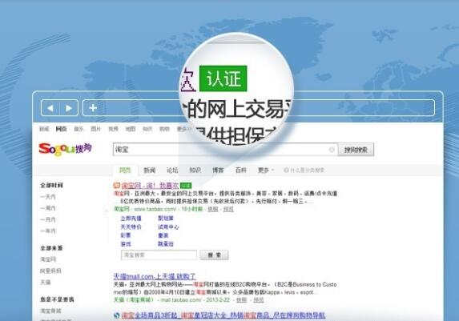Viewport: 459px width, 321px height.
Task: Click the 搜 索 button under the sitelinks
Action: 214,255
